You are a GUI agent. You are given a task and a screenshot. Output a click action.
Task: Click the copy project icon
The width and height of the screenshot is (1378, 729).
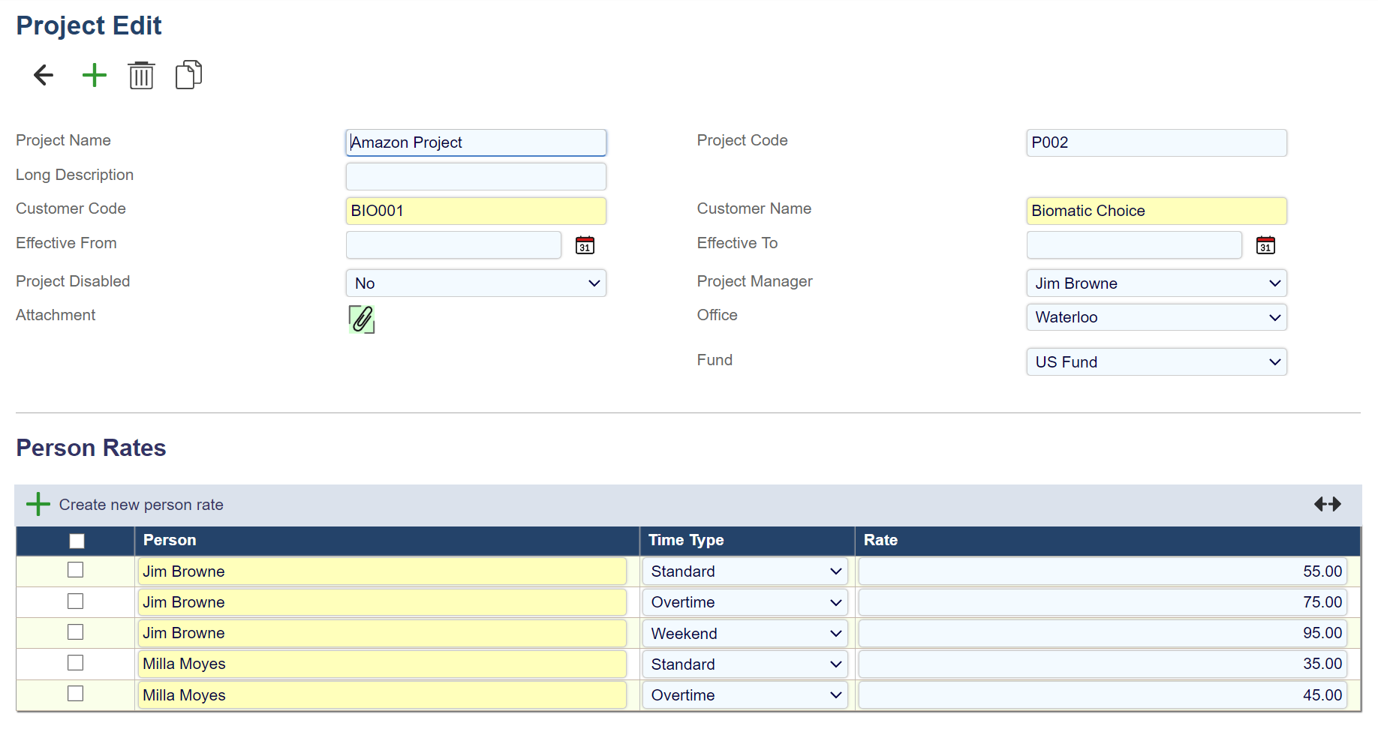(188, 75)
